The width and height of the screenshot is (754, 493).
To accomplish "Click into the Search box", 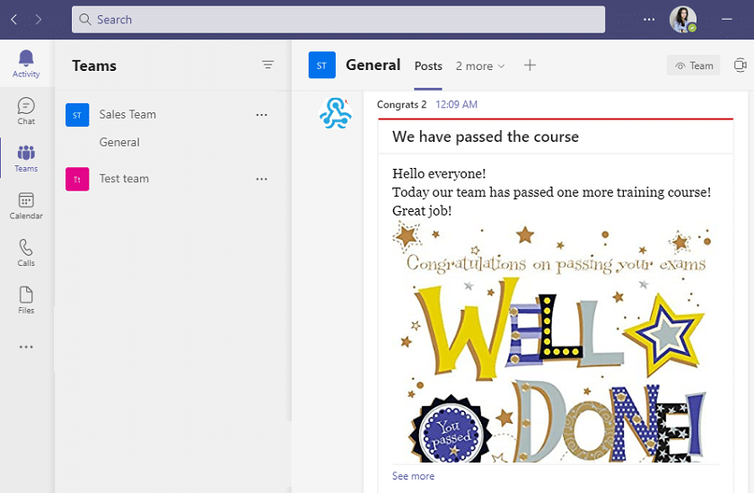I will [x=338, y=19].
